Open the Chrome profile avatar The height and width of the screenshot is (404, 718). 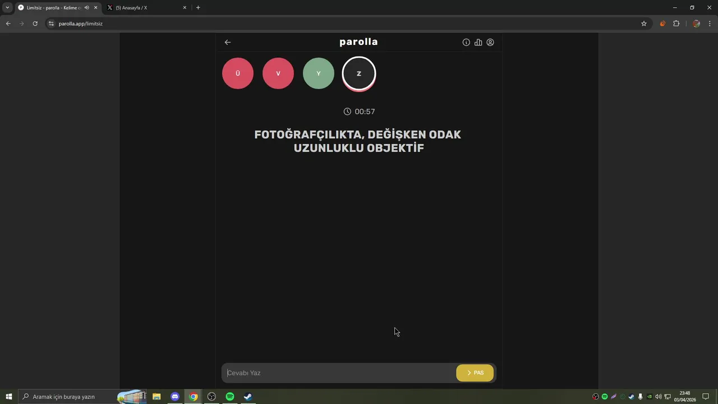696,24
